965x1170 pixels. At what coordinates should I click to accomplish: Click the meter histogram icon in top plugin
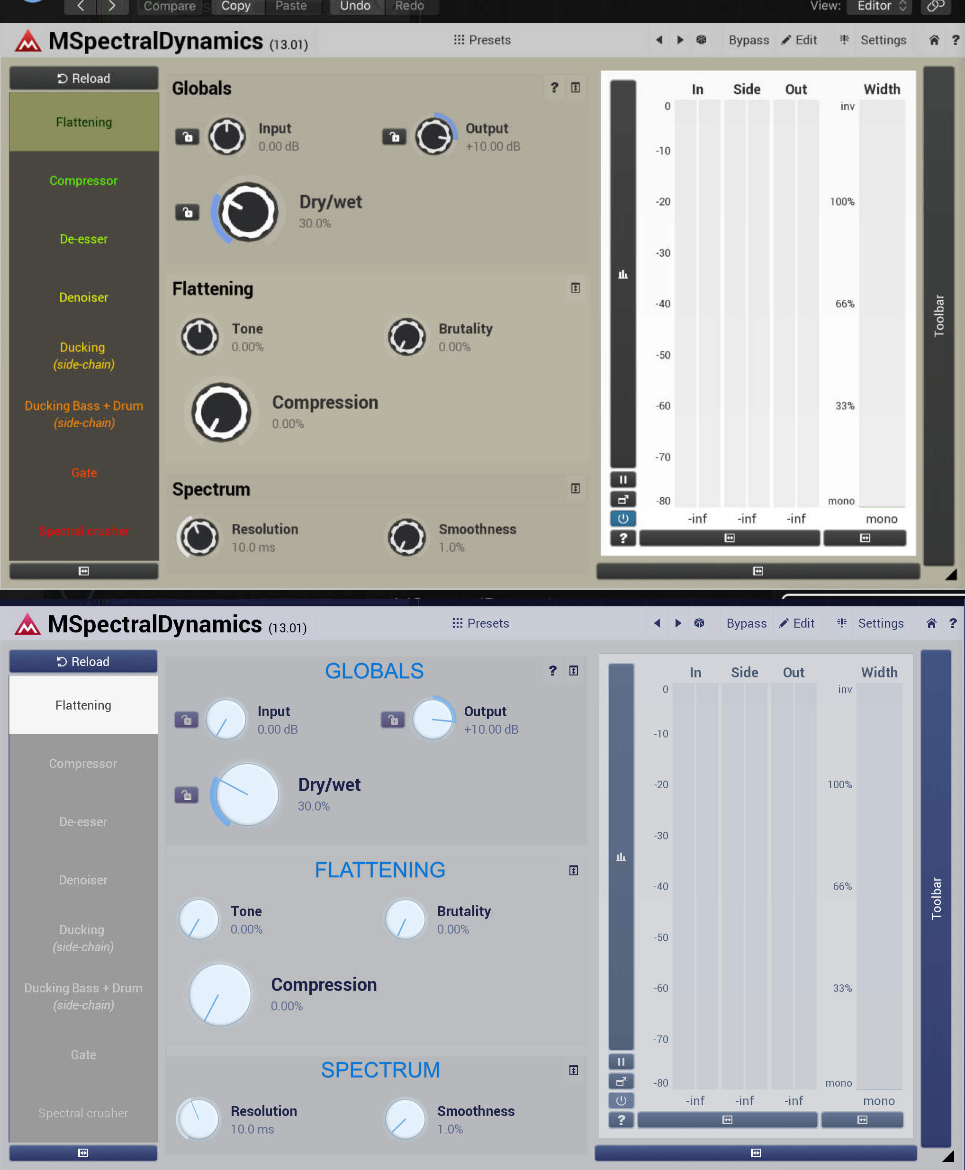coord(623,274)
